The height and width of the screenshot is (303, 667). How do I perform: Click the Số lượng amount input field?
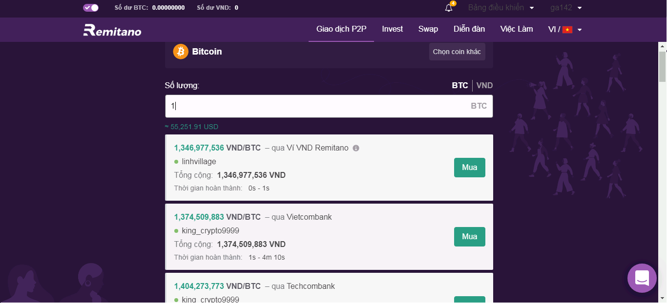[x=329, y=106]
